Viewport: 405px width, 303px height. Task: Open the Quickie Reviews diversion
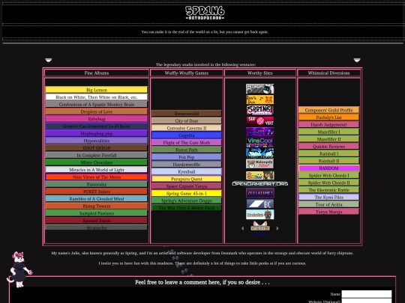[x=328, y=147]
